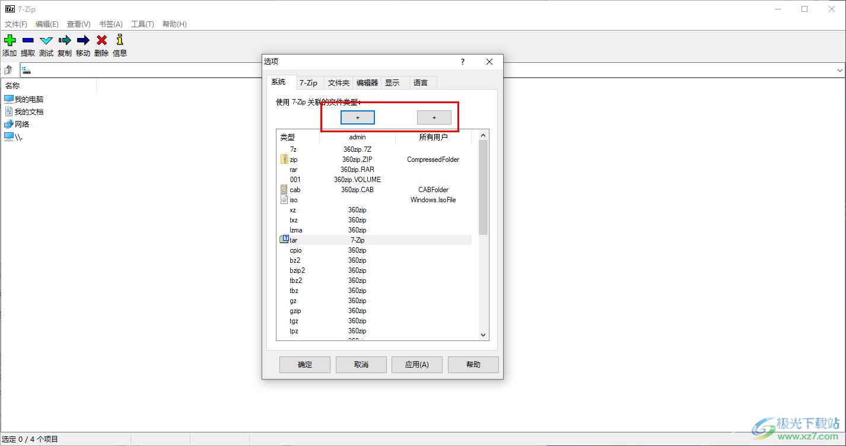Click CompressedFolder in 所有用户 column
846x446 pixels.
[x=433, y=160]
